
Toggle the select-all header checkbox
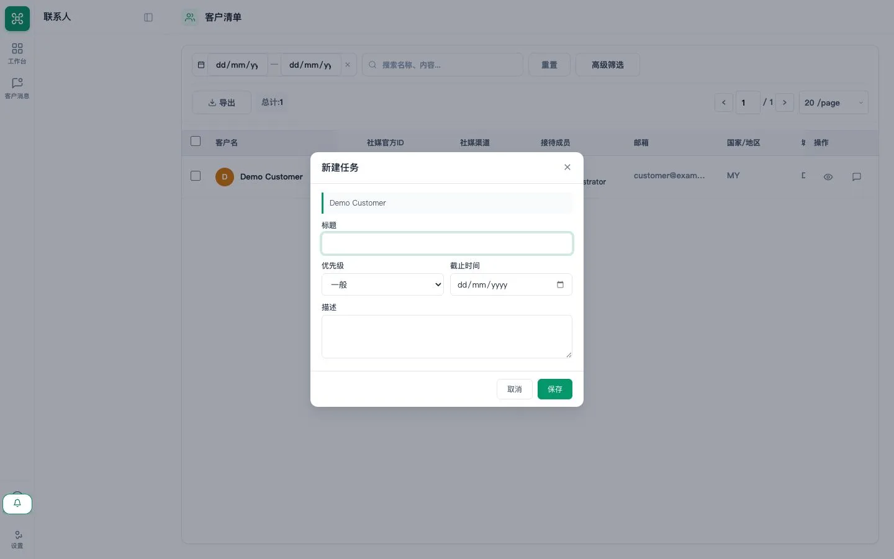click(196, 141)
